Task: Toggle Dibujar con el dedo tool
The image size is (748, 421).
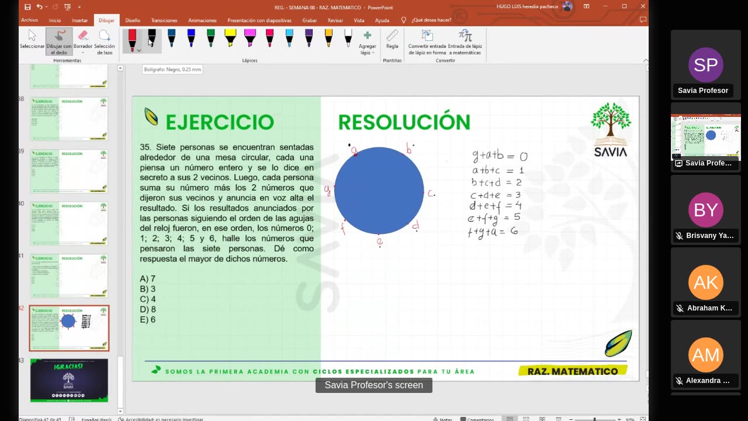Action: [x=59, y=42]
